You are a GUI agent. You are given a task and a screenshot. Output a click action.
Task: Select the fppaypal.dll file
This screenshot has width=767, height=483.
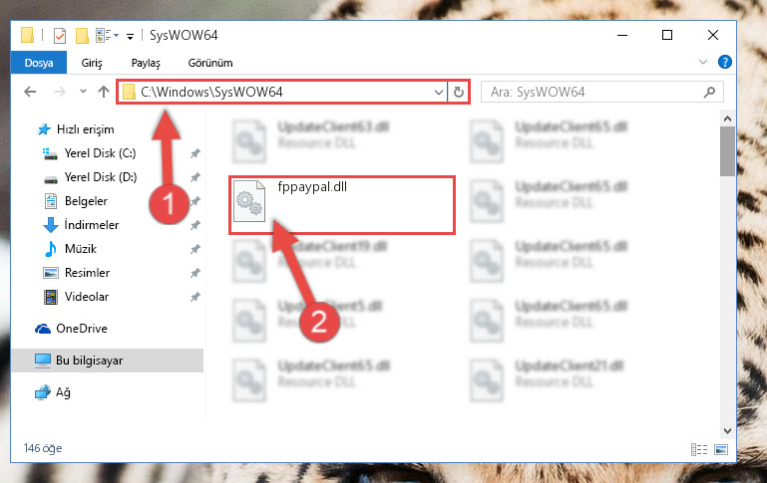point(341,204)
